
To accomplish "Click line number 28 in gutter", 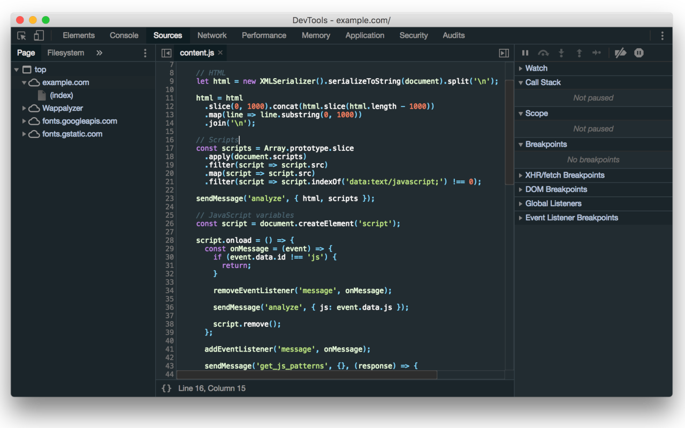I will coord(170,240).
